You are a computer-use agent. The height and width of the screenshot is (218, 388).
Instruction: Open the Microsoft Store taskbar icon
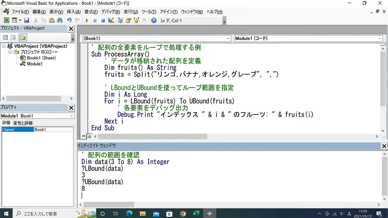tap(169, 214)
